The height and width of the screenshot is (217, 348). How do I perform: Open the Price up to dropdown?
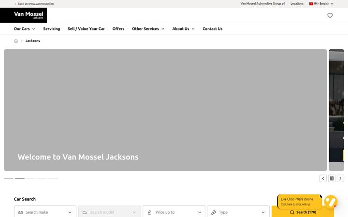point(174,212)
